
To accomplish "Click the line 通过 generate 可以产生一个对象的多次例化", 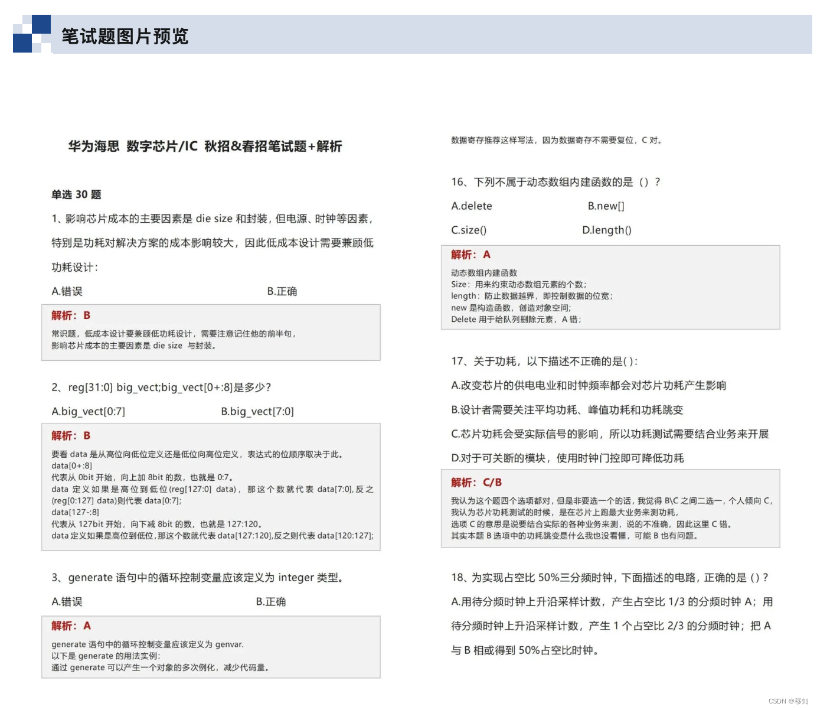I will (161, 668).
